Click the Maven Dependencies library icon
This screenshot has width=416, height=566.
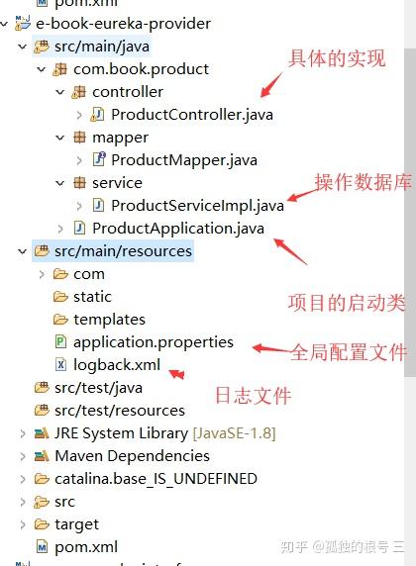point(42,456)
